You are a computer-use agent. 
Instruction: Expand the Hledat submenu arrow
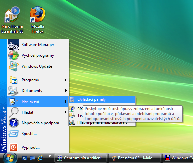[x=66, y=112]
